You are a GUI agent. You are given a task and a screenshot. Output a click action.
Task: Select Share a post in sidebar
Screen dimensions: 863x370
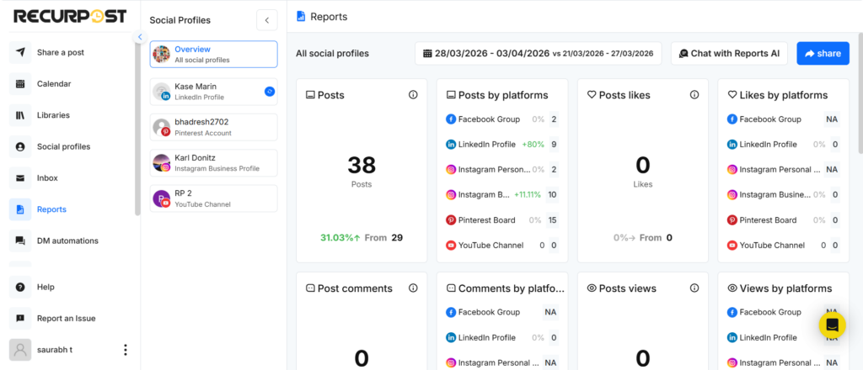point(61,53)
